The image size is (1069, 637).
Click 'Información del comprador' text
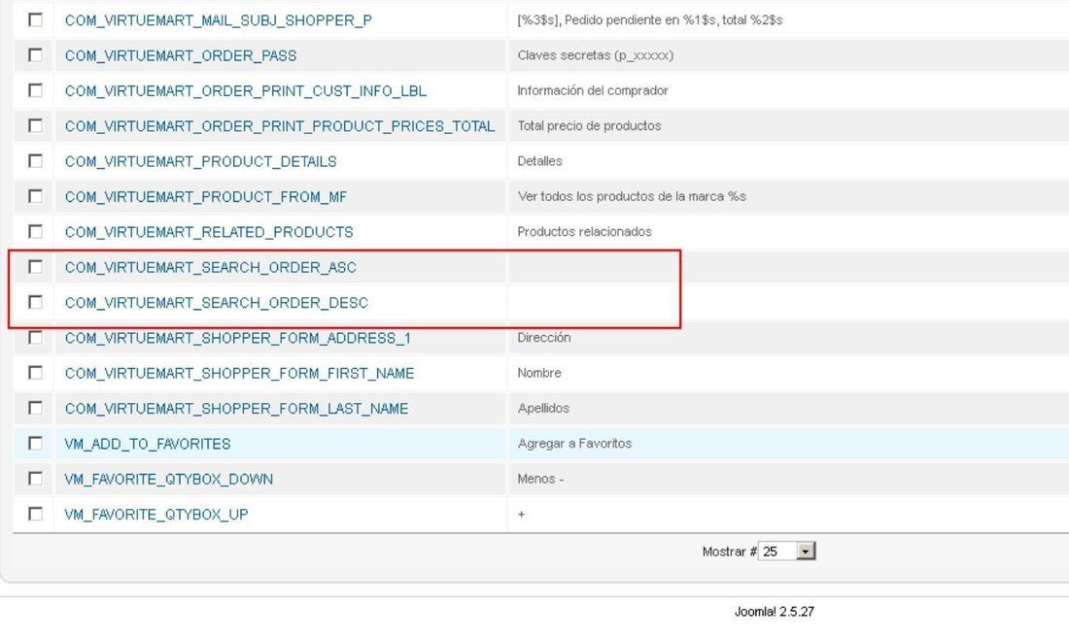pos(593,90)
